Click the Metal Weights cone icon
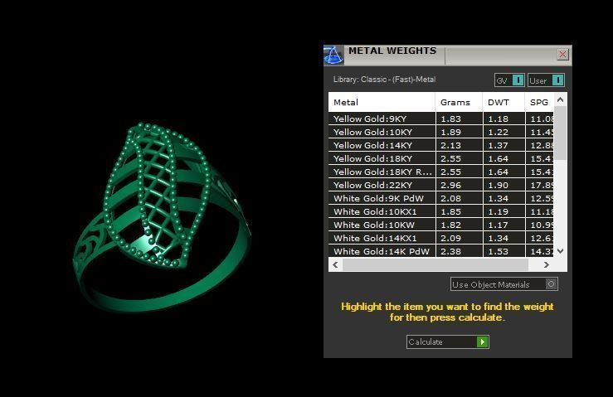The width and height of the screenshot is (613, 397). click(333, 55)
